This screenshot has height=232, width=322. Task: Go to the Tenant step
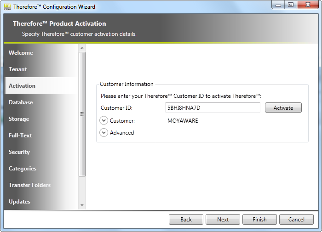click(x=18, y=69)
